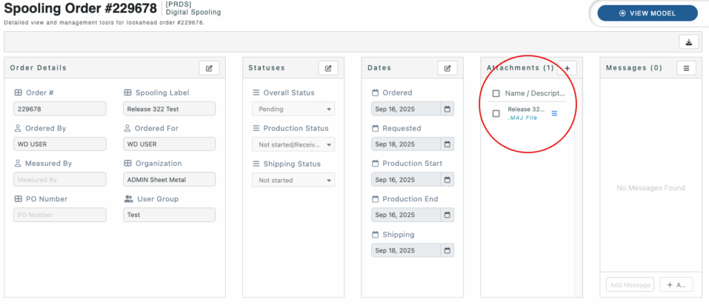Add an attachment with the plus icon
Screen dimensions: 709x305
tap(567, 68)
